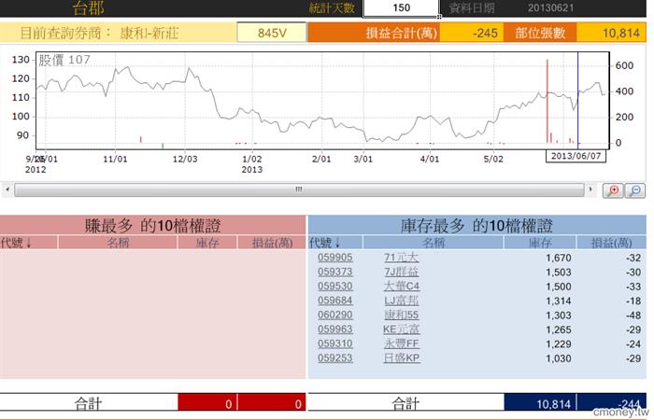Open warrant code 059310 link
This screenshot has width=654, height=420.
pos(334,343)
